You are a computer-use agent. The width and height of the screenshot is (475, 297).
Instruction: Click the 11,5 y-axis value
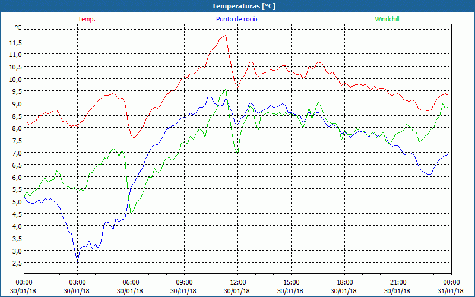point(16,43)
